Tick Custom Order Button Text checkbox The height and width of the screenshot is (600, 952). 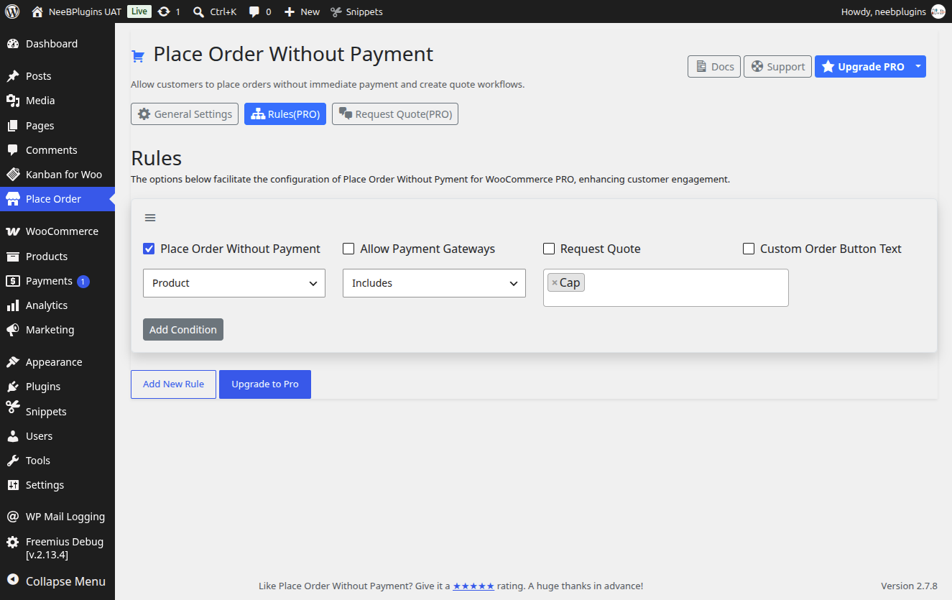click(x=749, y=249)
